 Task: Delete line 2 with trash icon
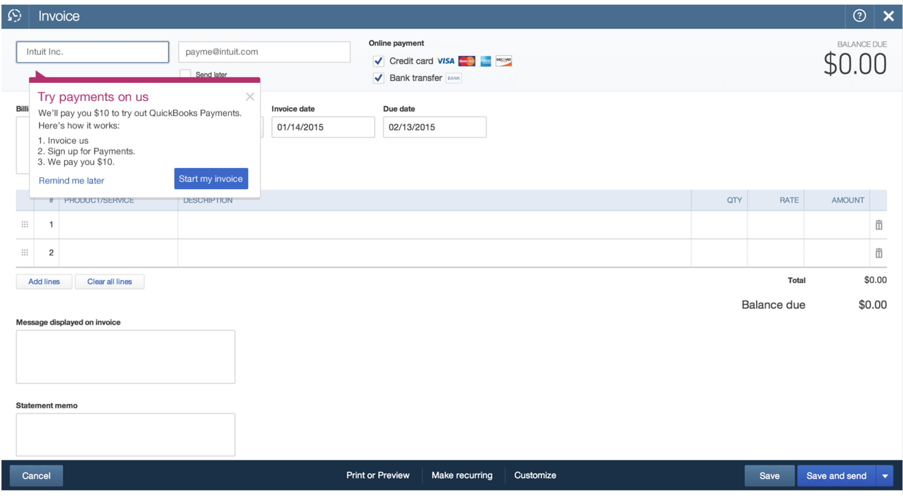[x=878, y=253]
